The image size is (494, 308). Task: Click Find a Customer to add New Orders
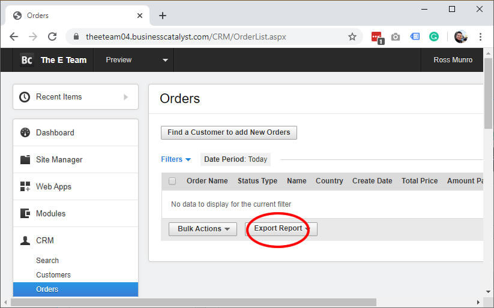pyautogui.click(x=229, y=132)
